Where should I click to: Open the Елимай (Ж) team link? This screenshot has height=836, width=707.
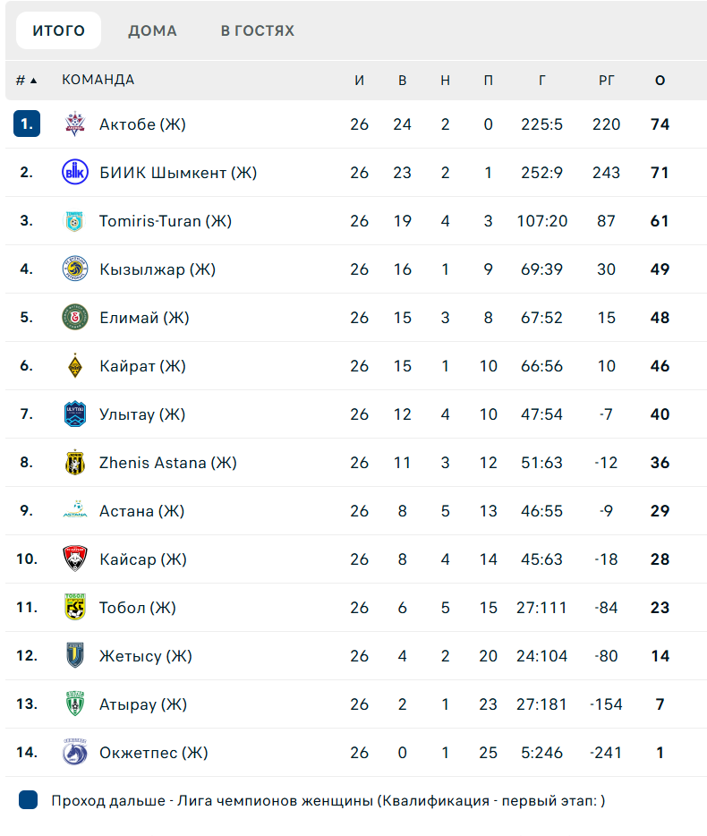tap(144, 318)
